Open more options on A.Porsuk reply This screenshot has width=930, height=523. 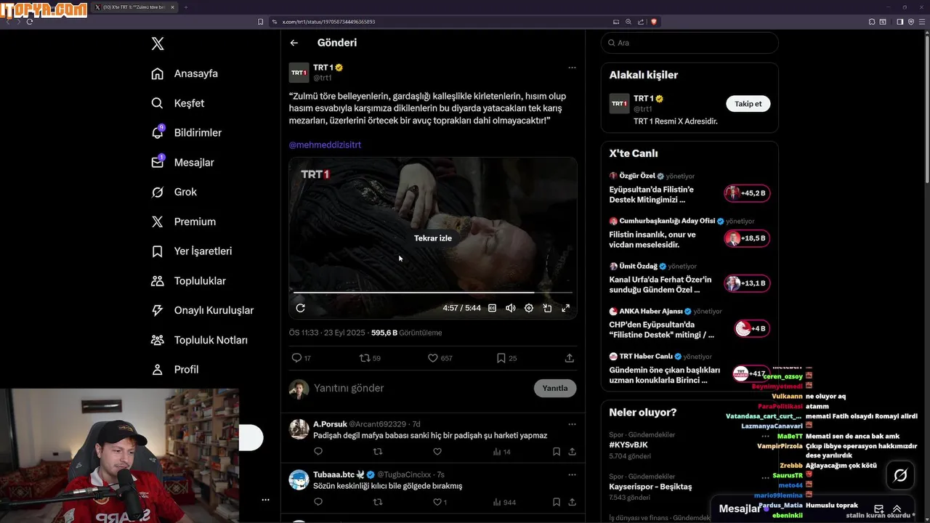[x=572, y=424]
